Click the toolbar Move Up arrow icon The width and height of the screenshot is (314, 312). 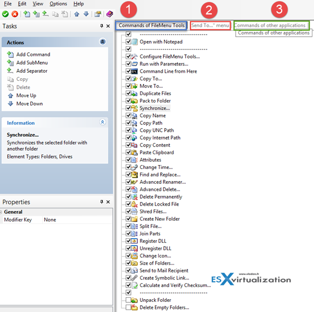pyautogui.click(x=77, y=14)
